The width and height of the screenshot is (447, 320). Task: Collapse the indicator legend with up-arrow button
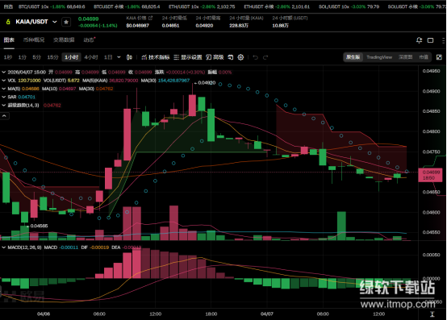tap(5, 116)
